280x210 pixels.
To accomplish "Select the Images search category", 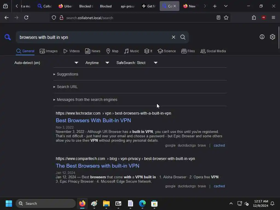I will coord(49,51).
